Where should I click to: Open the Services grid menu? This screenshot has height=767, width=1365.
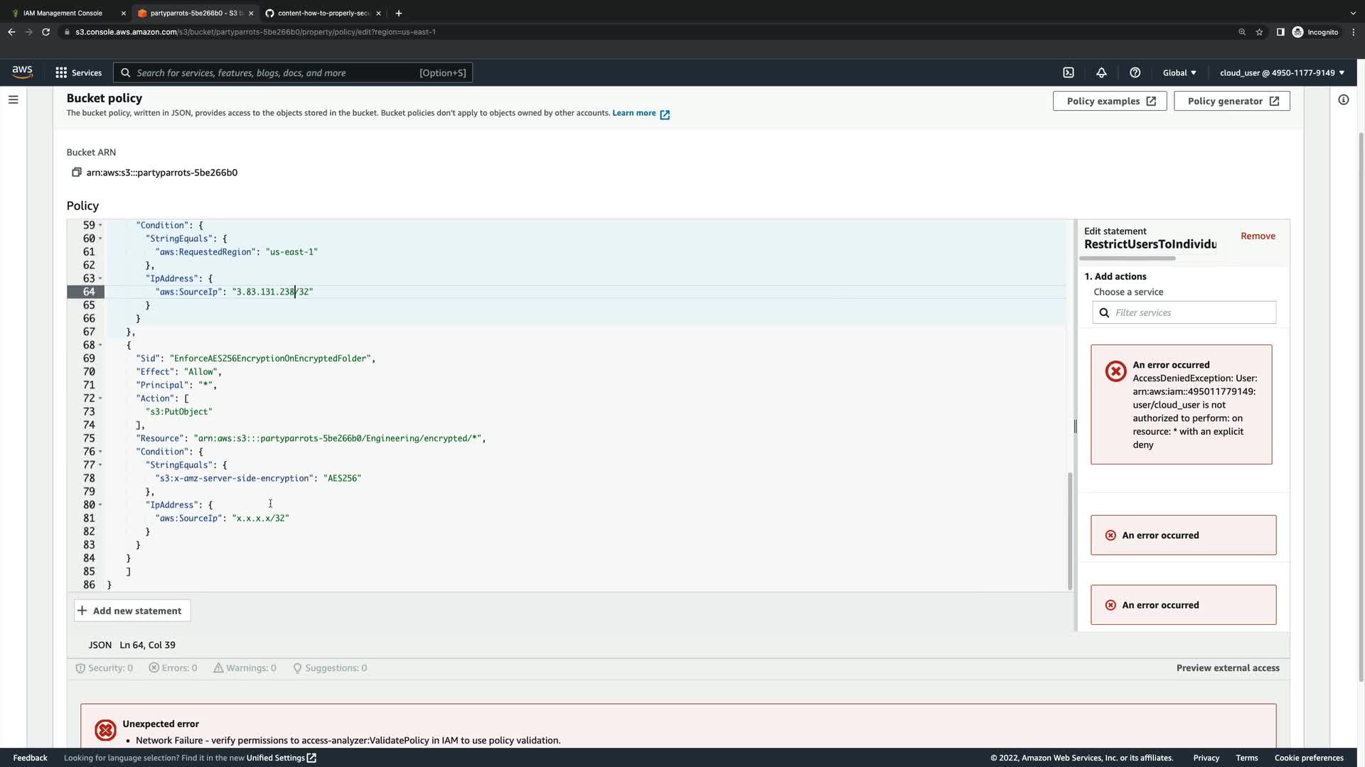(x=79, y=72)
